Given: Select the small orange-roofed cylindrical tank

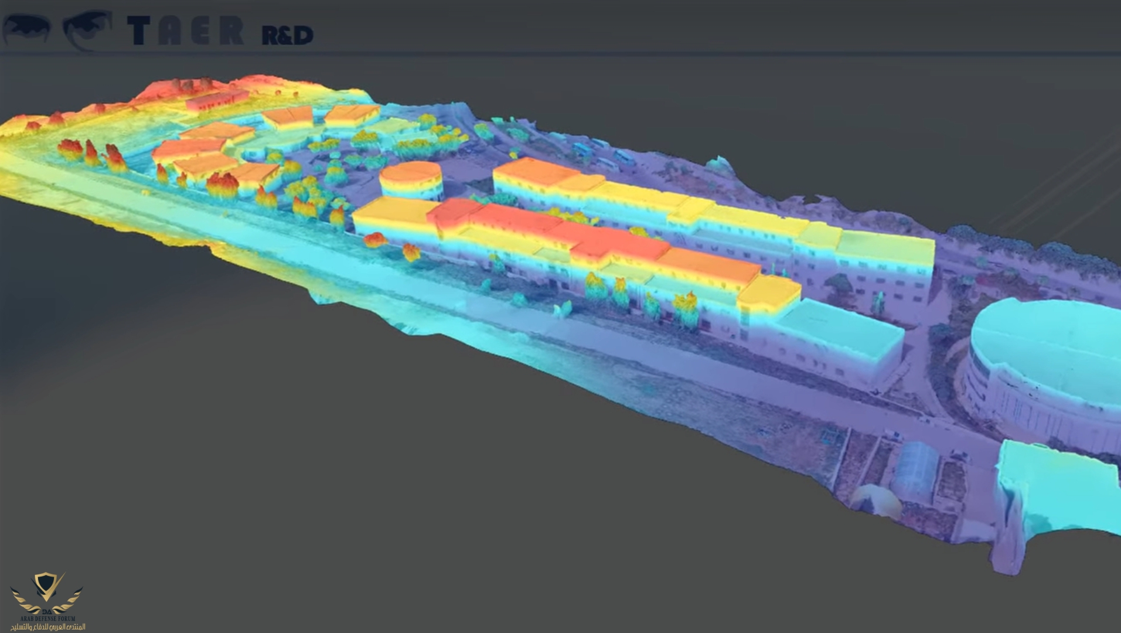Looking at the screenshot, I should [411, 179].
